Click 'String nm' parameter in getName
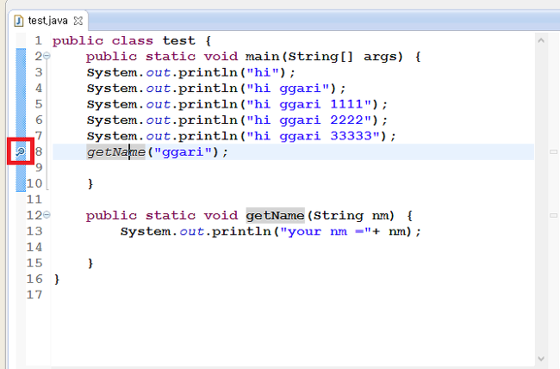Screen dimensions: 560x369 [x=351, y=215]
